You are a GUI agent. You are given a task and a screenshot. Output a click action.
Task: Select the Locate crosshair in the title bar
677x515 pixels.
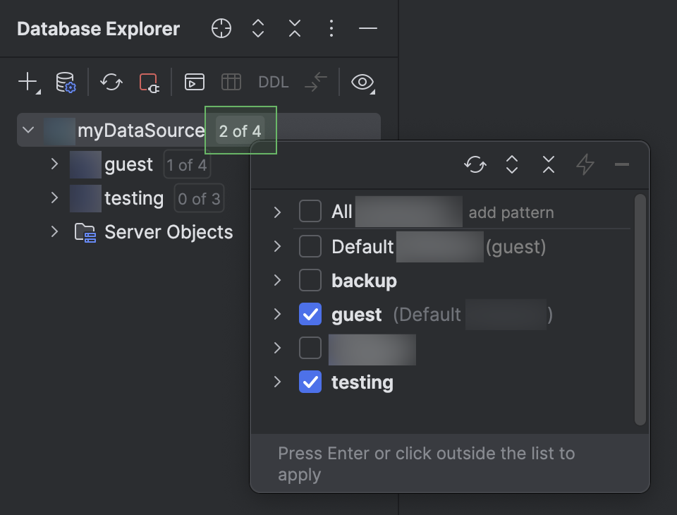pos(221,28)
